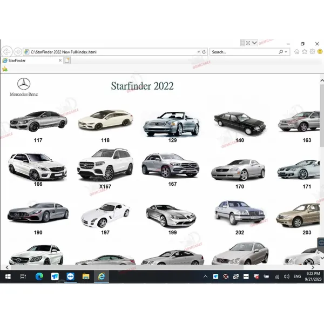Open the silver 167 SUV image
The image size is (324, 324).
pos(171,166)
